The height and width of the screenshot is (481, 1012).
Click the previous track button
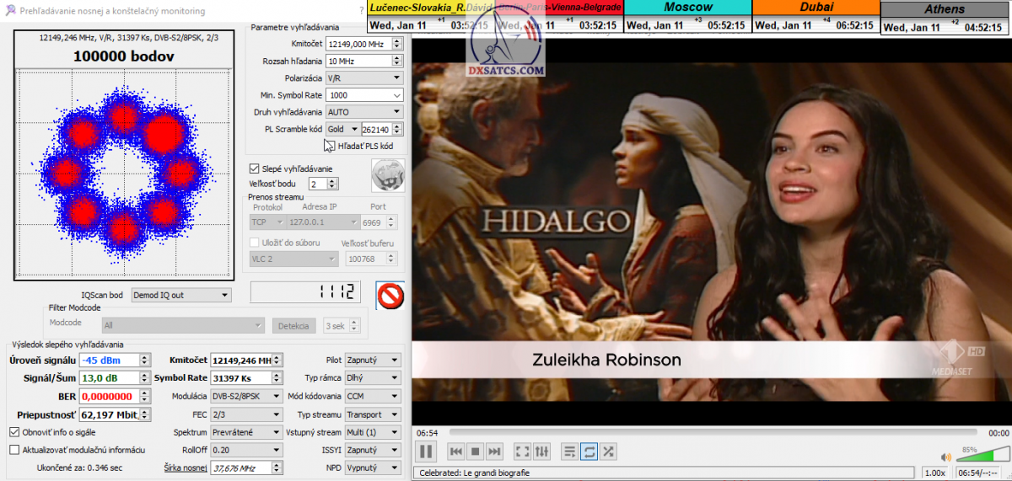pyautogui.click(x=455, y=452)
